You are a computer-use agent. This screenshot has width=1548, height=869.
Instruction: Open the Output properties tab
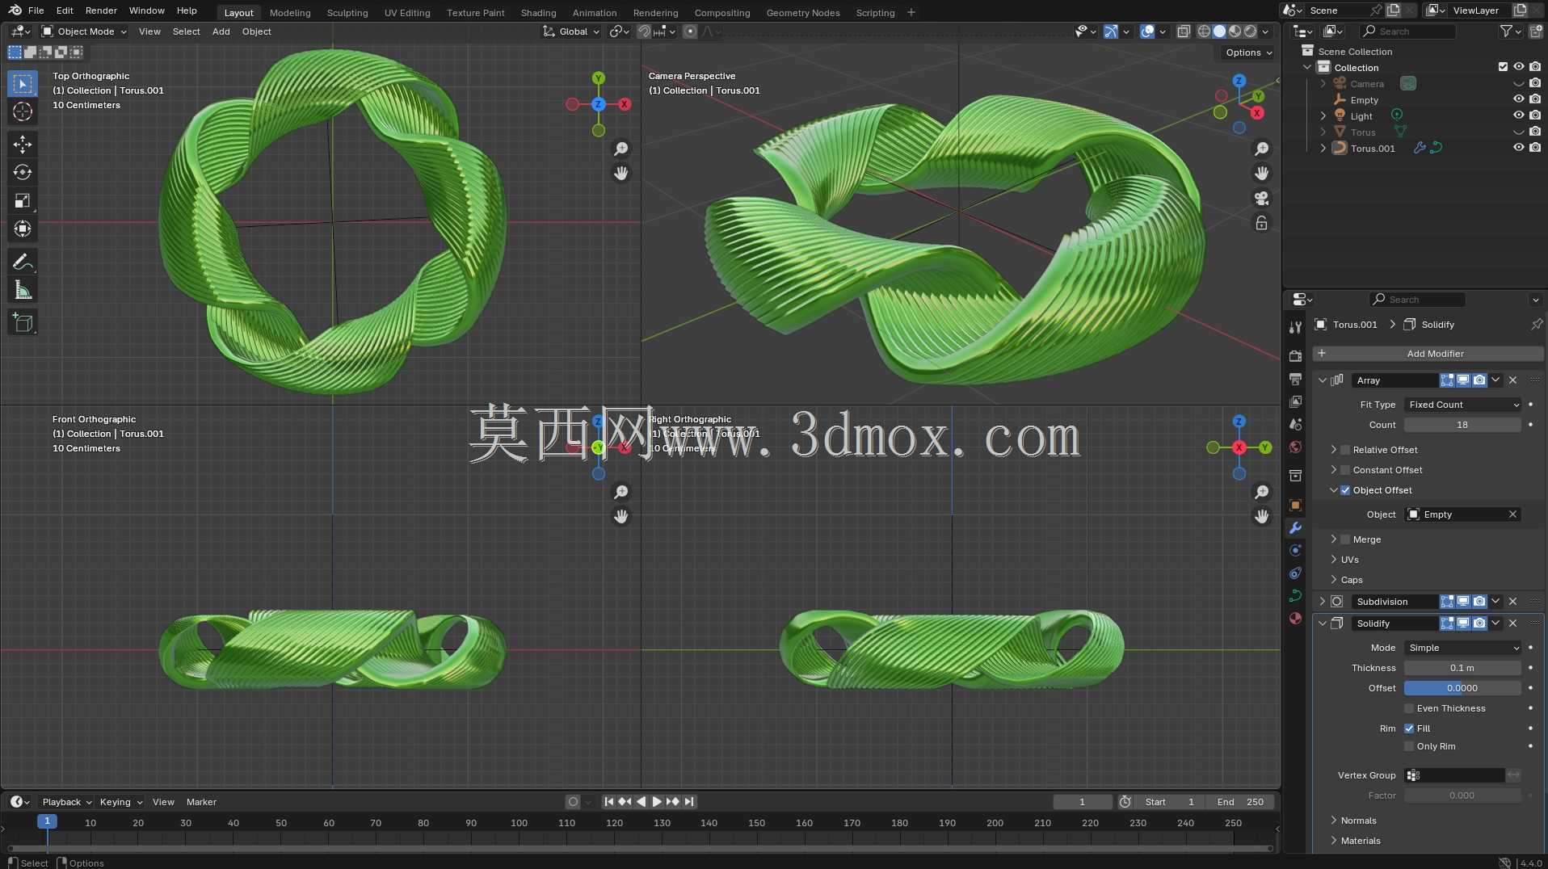[x=1295, y=379]
